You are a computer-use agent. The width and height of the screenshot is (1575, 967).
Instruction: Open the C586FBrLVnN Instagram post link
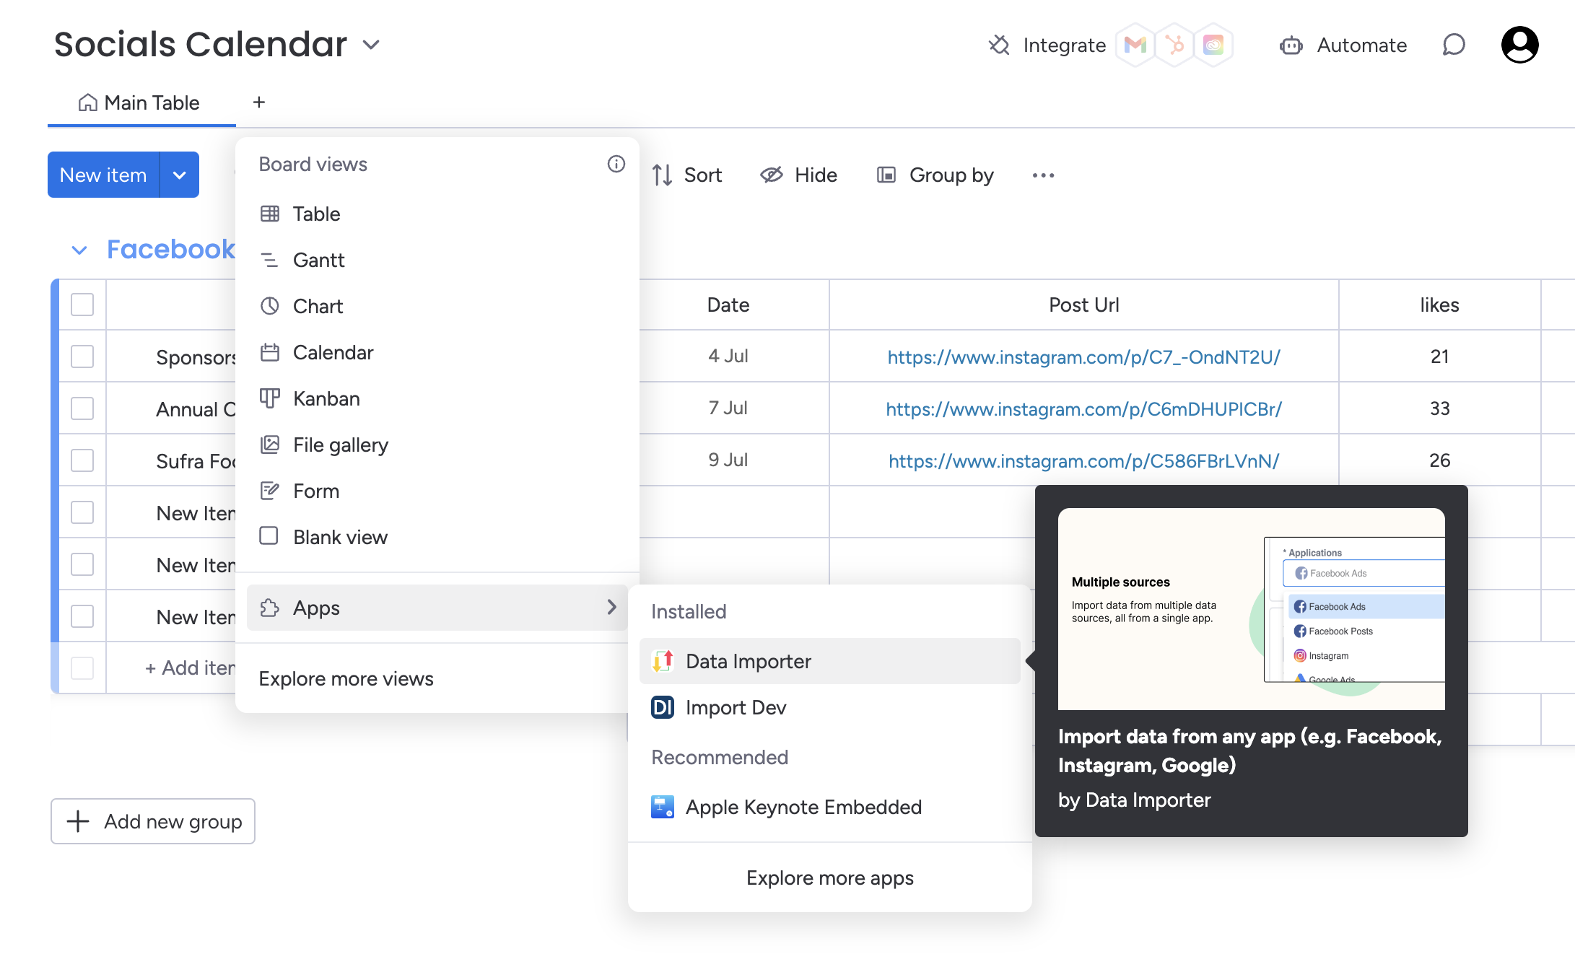tap(1084, 460)
